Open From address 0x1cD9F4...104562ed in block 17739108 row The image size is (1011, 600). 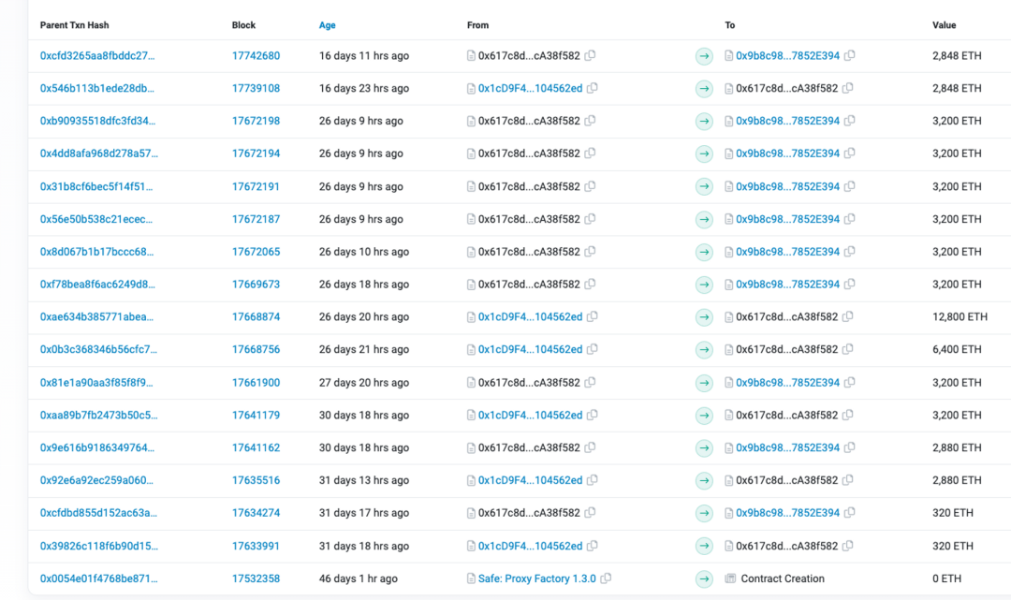(x=530, y=88)
